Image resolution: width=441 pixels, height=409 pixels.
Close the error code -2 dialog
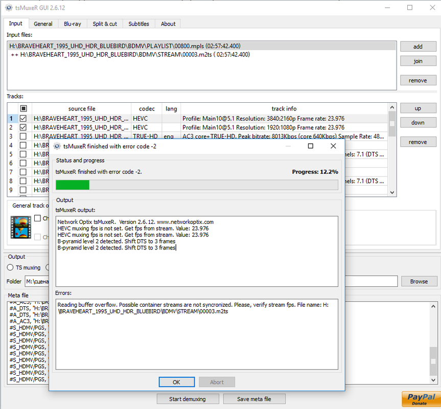click(333, 146)
